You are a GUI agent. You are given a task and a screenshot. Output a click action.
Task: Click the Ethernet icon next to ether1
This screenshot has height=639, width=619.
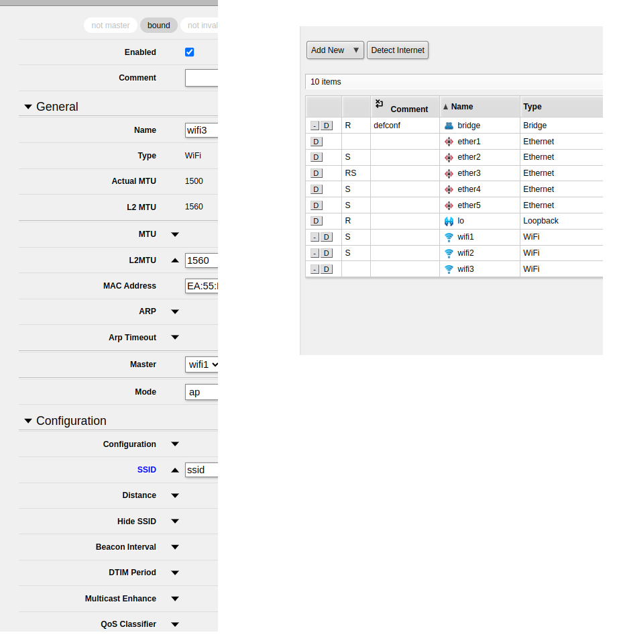click(x=447, y=141)
